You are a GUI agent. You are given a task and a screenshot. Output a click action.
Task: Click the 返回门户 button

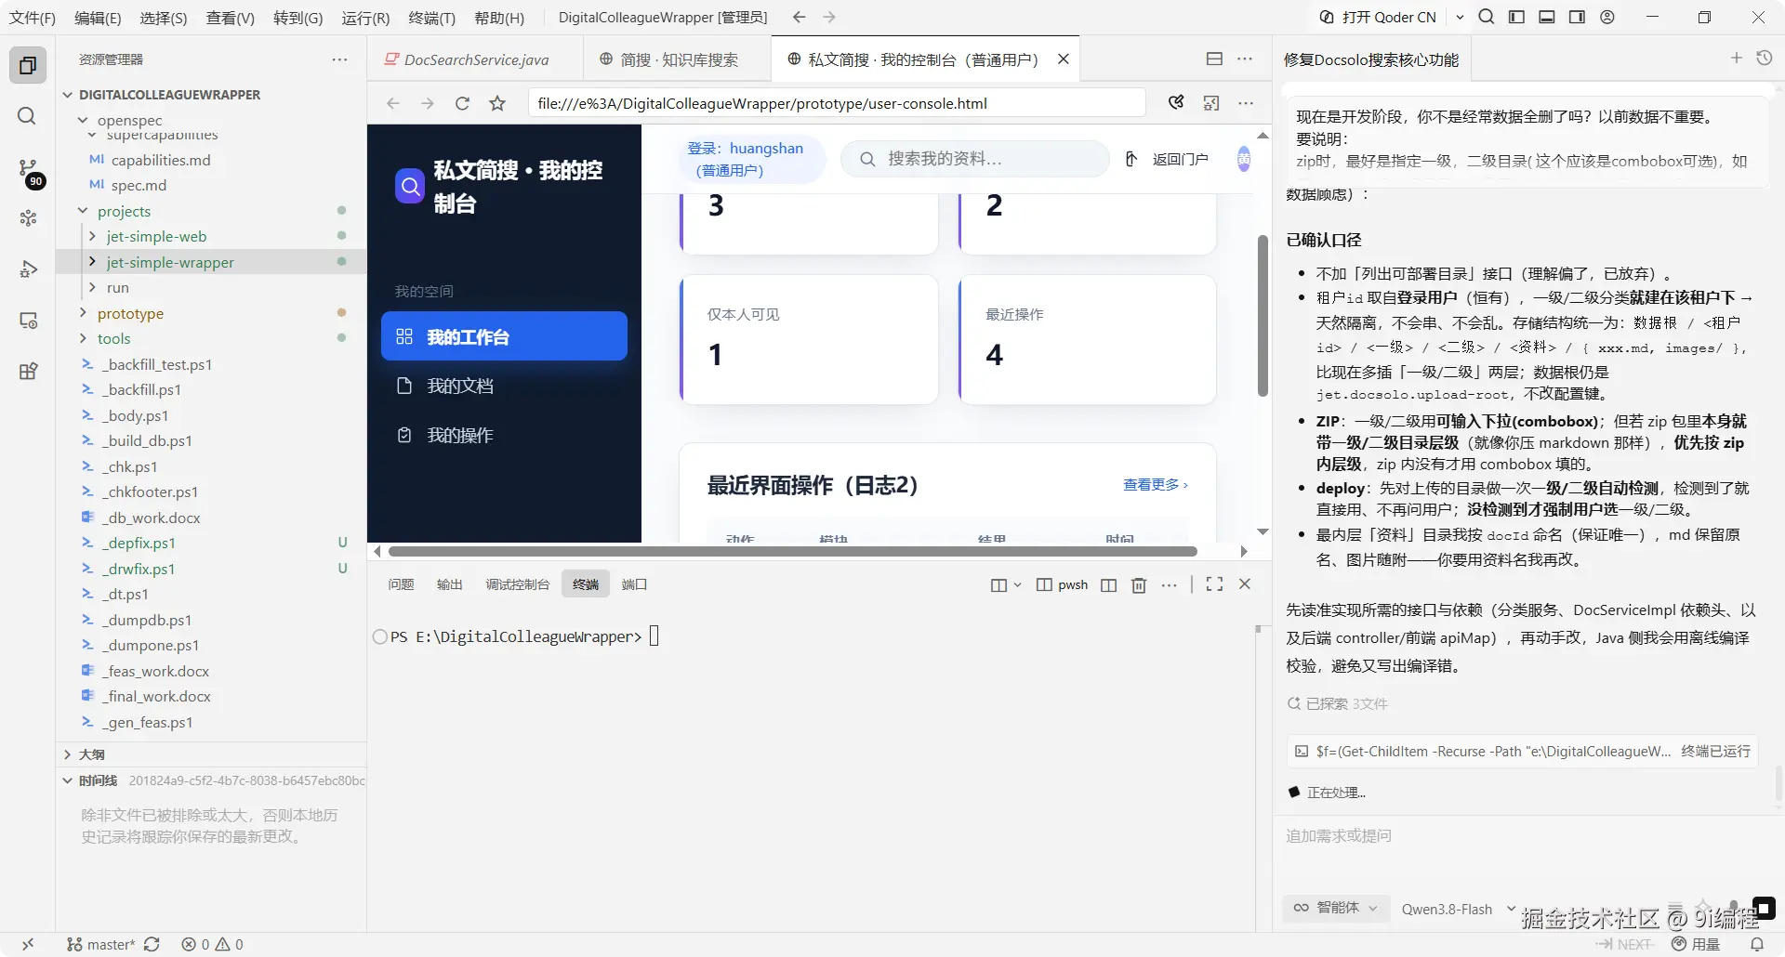1167,159
